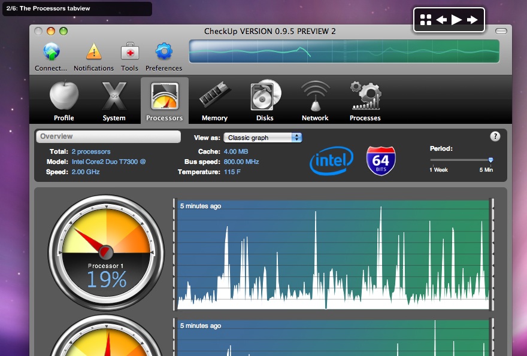Select the Processors tab
Screen dimensions: 527x356
(164, 101)
